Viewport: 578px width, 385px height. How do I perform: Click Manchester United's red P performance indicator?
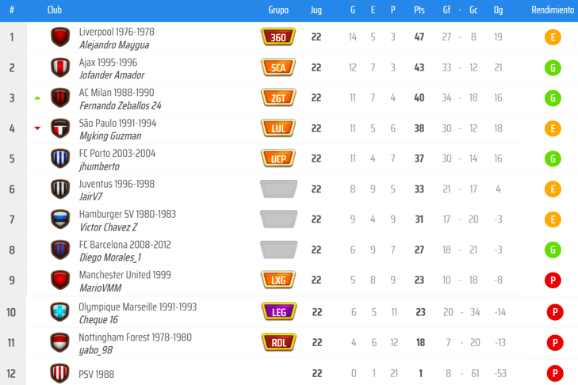coord(553,281)
